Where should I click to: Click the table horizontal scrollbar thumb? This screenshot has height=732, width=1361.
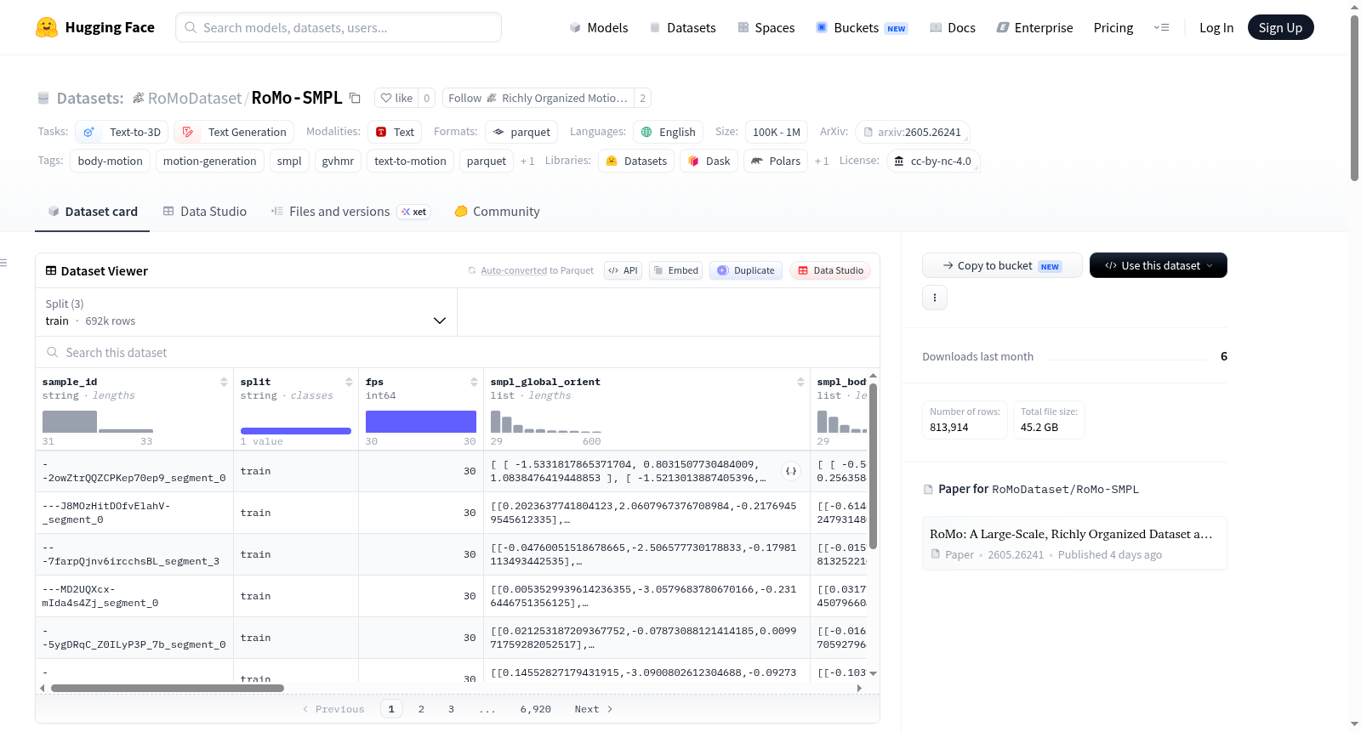[168, 689]
